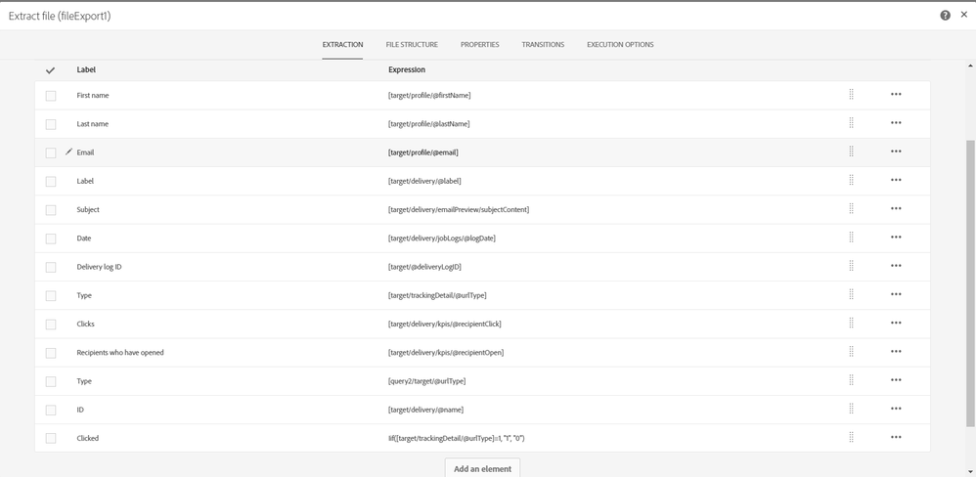Toggle the select-all checkmark in header

point(51,70)
